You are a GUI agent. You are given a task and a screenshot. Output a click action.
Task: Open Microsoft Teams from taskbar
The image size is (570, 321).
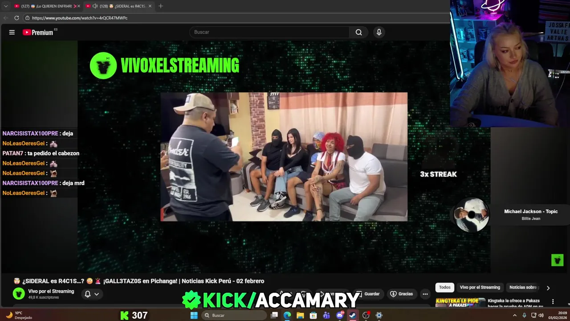326,315
